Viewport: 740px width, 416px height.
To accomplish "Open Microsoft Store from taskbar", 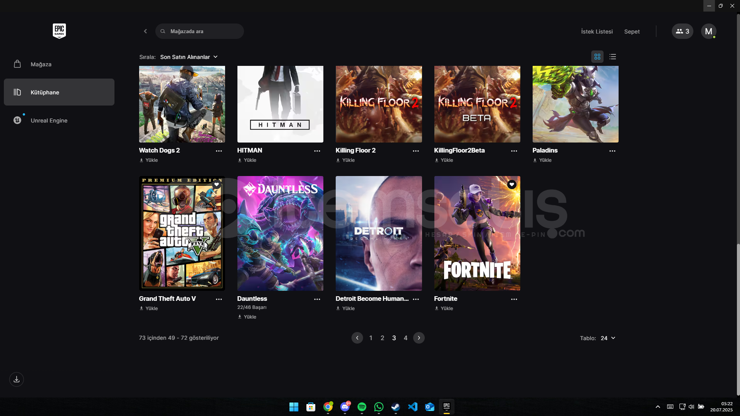I will [311, 407].
